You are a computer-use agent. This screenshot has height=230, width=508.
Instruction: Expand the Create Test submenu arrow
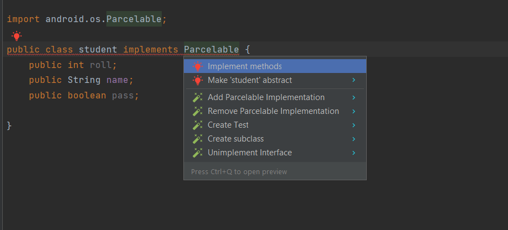[x=353, y=125]
